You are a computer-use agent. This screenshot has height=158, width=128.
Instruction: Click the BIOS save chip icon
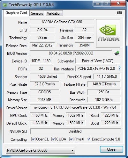[117, 53]
